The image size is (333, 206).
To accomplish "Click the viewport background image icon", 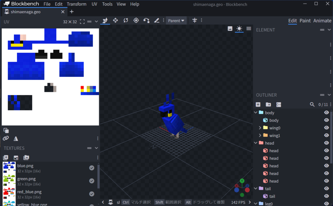I will 230,29.
